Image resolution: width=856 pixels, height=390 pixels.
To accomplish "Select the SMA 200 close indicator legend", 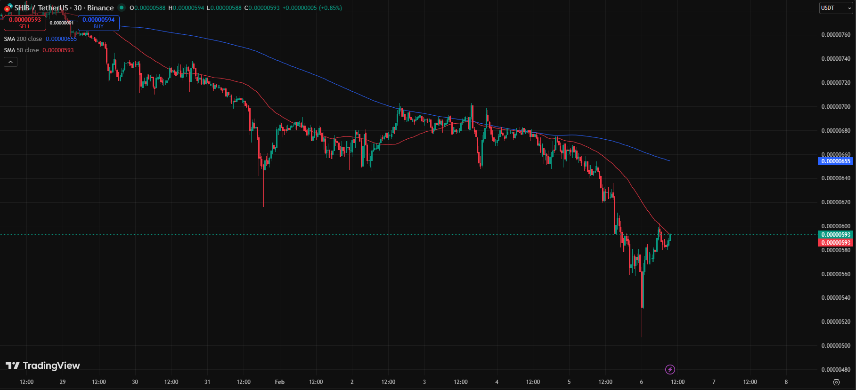I will click(41, 39).
